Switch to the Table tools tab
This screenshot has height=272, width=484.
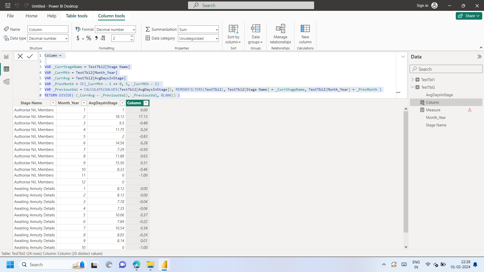[77, 16]
